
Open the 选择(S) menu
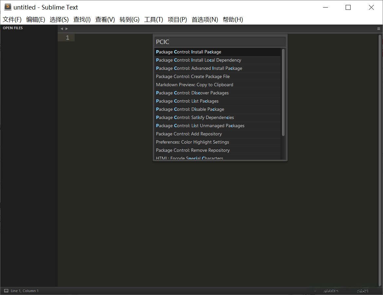59,20
